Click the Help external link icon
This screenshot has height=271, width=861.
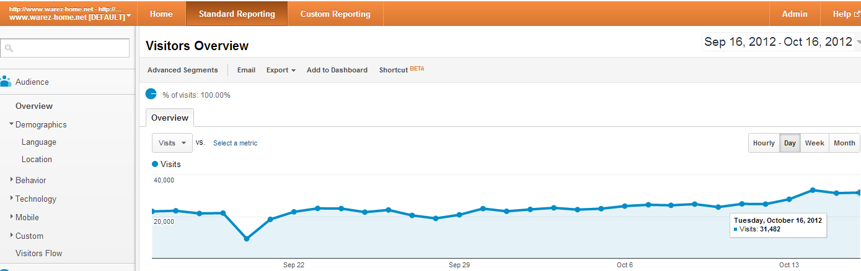[857, 14]
